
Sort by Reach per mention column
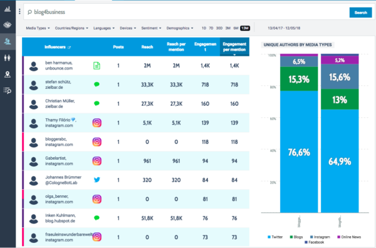[x=176, y=47]
